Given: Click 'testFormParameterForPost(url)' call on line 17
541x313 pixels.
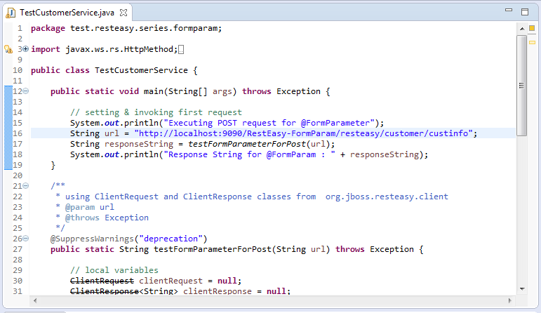Looking at the screenshot, I should point(259,144).
